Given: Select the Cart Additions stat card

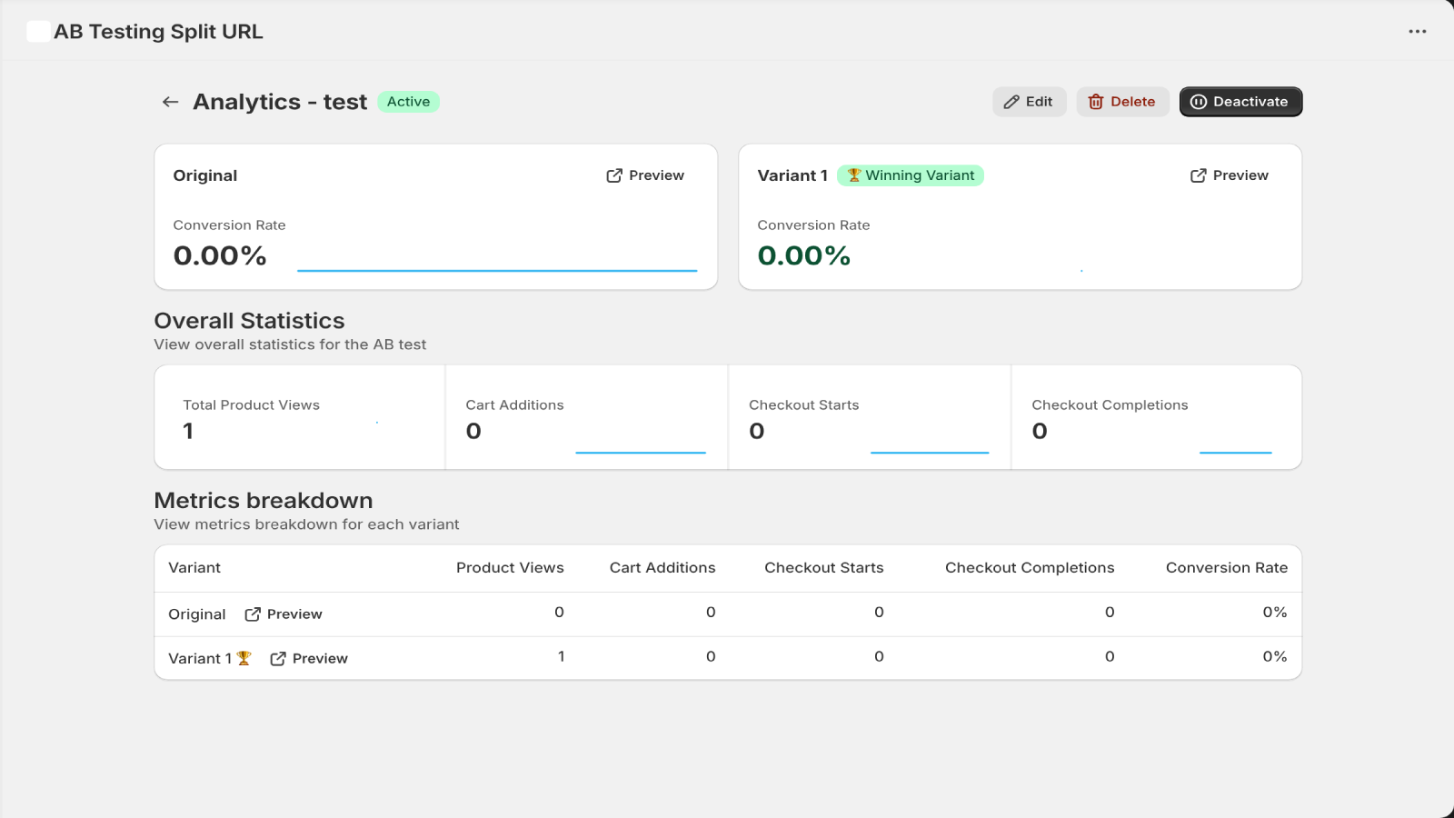Looking at the screenshot, I should pos(587,417).
